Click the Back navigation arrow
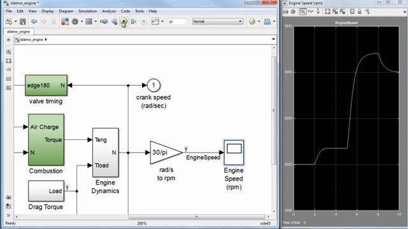 34,22
